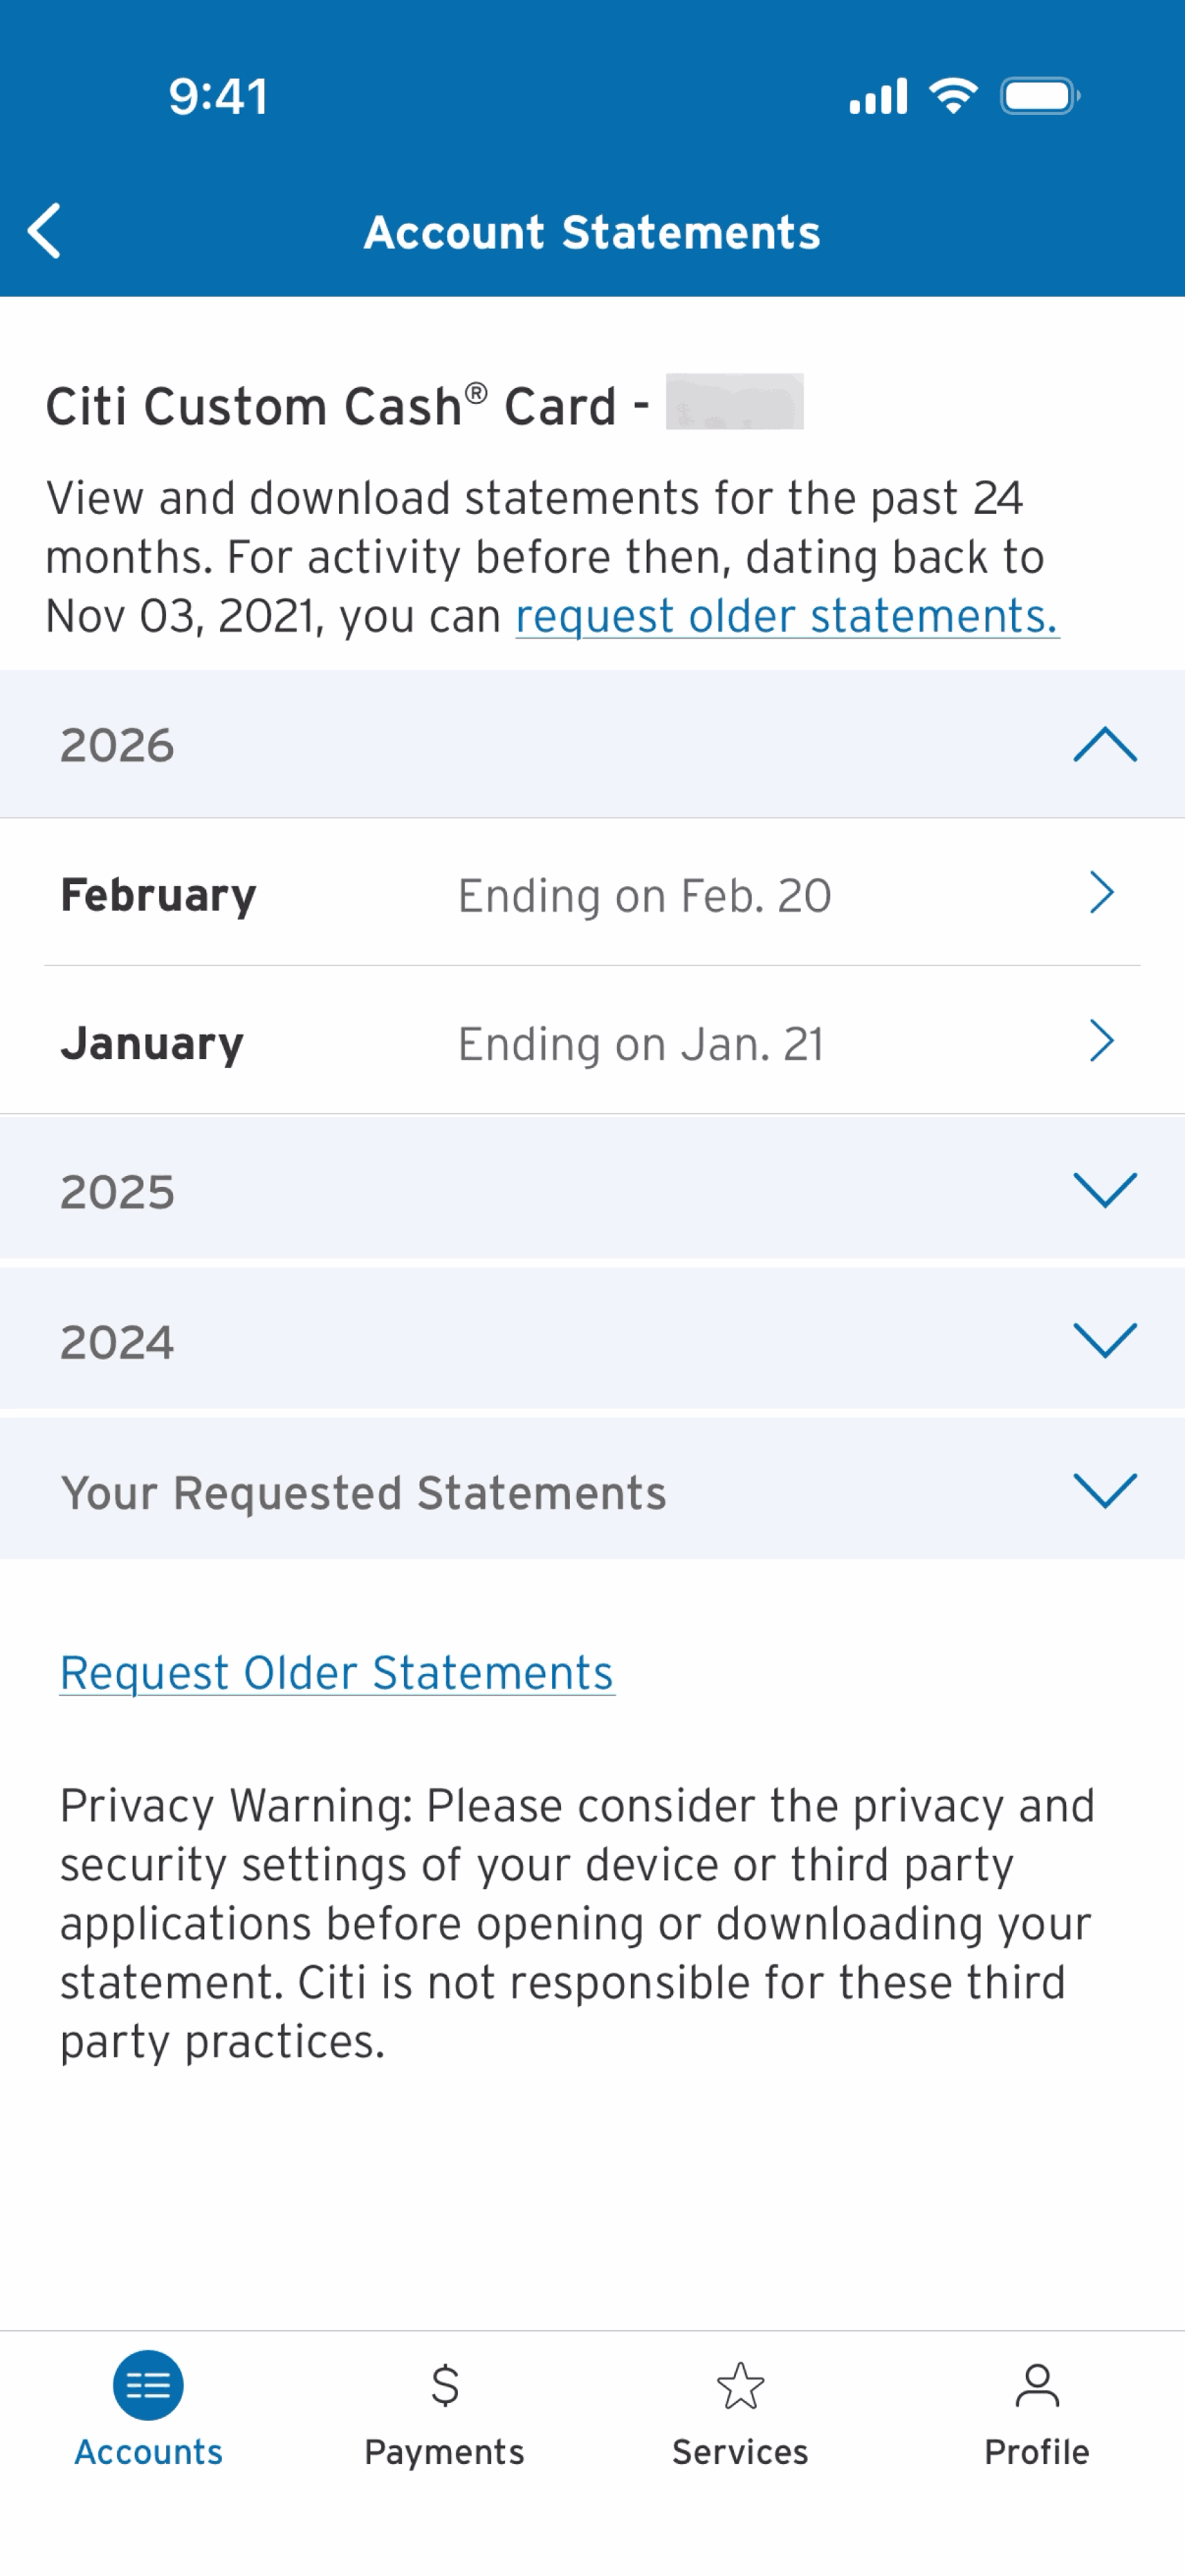Tap the Payments dollar sign icon
The width and height of the screenshot is (1185, 2576).
(444, 2385)
